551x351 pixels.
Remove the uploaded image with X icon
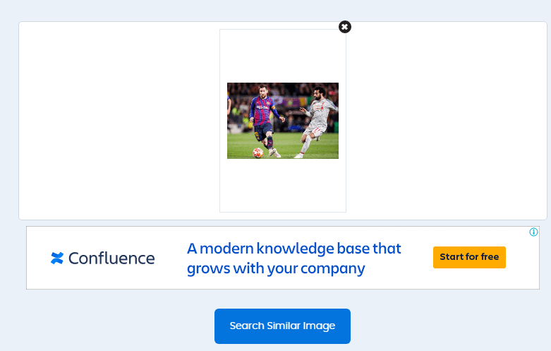pos(345,27)
